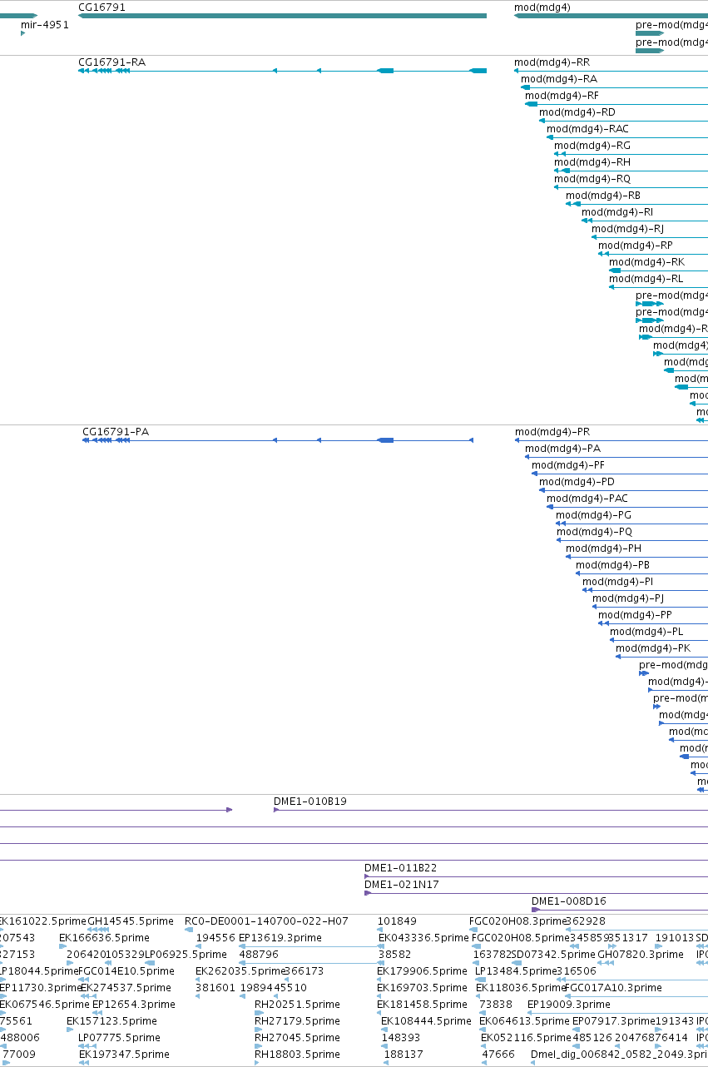The image size is (708, 1067).
Task: Select EST RC0-DE0001-140700-022-H07
Action: 266,921
